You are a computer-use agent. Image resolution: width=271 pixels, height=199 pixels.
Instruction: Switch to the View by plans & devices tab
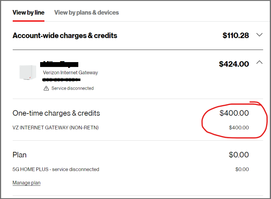86,12
